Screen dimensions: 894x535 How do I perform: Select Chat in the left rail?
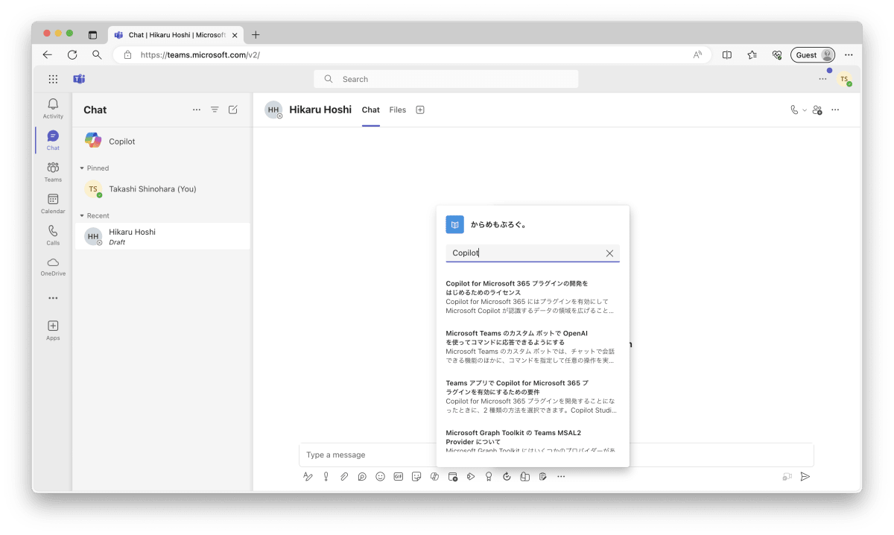pyautogui.click(x=53, y=140)
